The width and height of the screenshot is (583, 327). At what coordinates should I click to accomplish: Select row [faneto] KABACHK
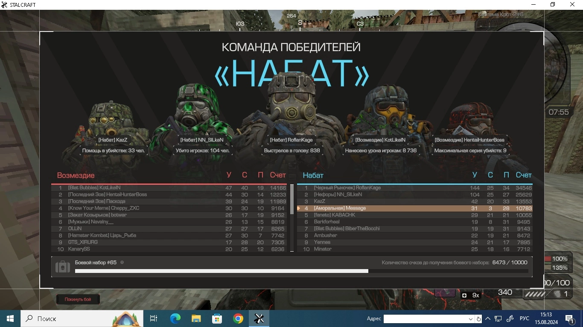pos(415,215)
